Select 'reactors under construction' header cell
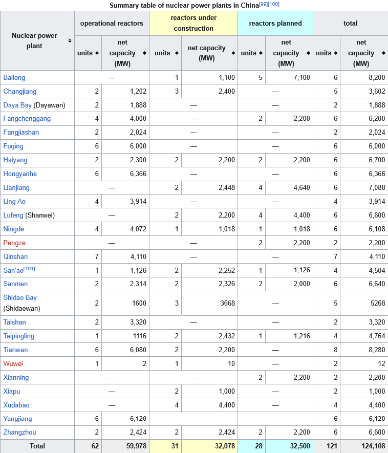 [193, 24]
